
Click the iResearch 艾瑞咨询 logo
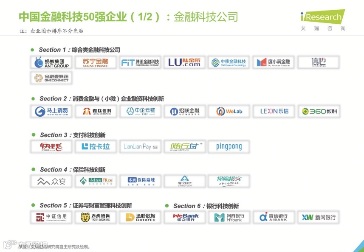click(x=323, y=20)
